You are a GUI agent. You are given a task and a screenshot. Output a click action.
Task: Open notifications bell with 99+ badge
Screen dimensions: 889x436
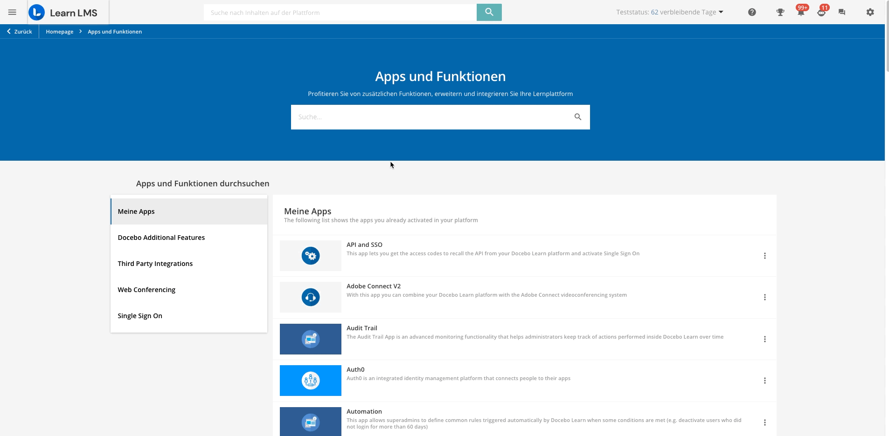801,12
